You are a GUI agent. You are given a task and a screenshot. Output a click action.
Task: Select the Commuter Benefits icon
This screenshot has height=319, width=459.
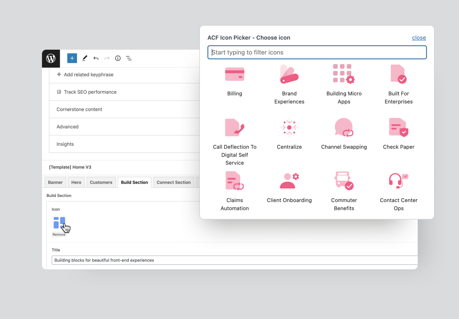[x=344, y=181]
